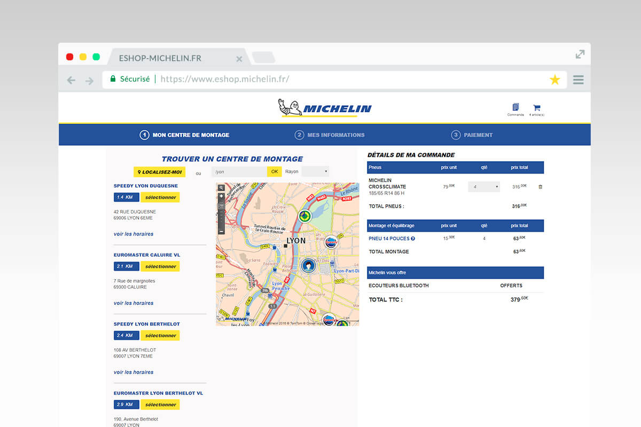Delete Michelin Crossclimate tire with trash icon
This screenshot has height=427, width=641.
click(x=540, y=187)
